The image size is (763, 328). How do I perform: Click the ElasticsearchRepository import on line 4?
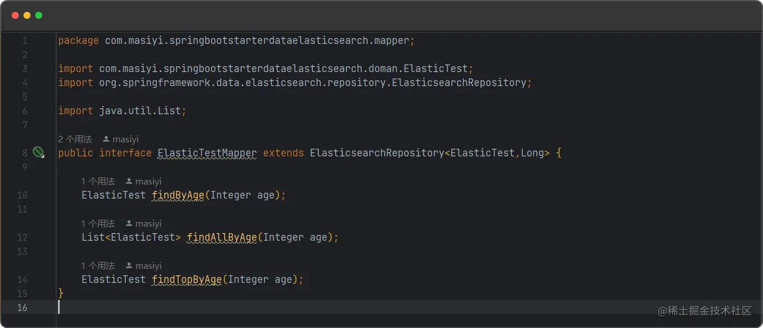[313, 83]
